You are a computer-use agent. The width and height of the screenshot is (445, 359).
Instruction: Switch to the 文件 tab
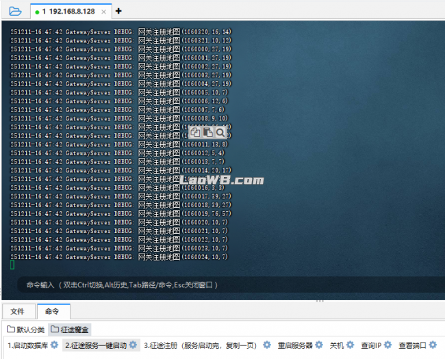click(x=18, y=311)
